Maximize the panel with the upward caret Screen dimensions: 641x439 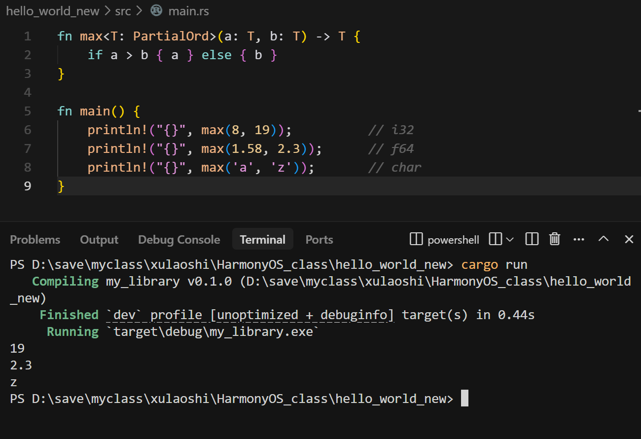[x=604, y=239]
